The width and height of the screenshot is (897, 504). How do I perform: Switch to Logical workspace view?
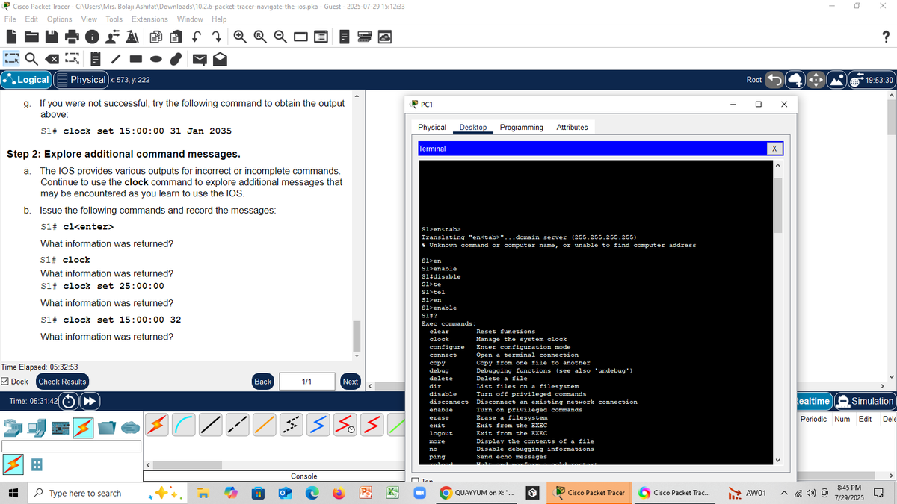coord(26,80)
